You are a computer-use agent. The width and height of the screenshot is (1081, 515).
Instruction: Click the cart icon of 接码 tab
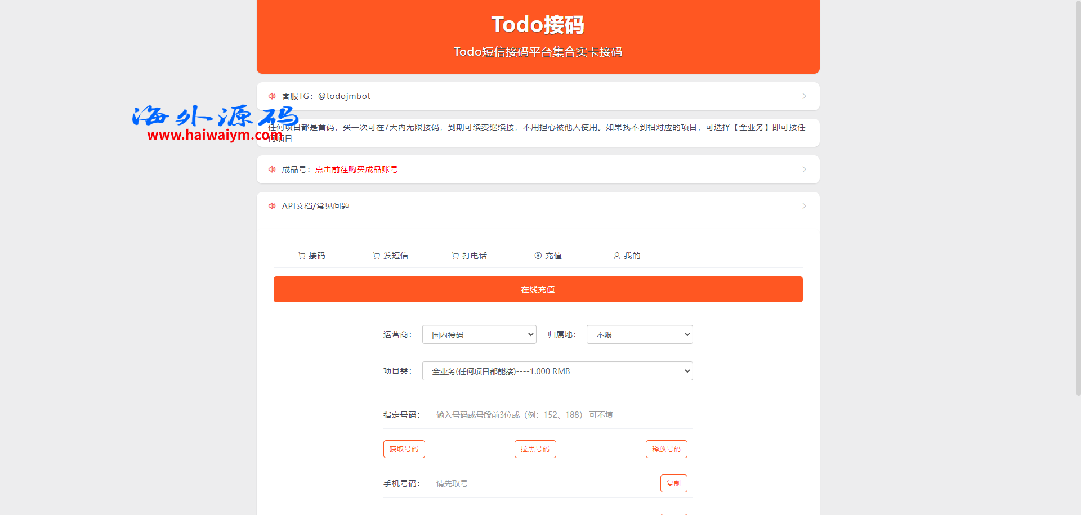[302, 256]
